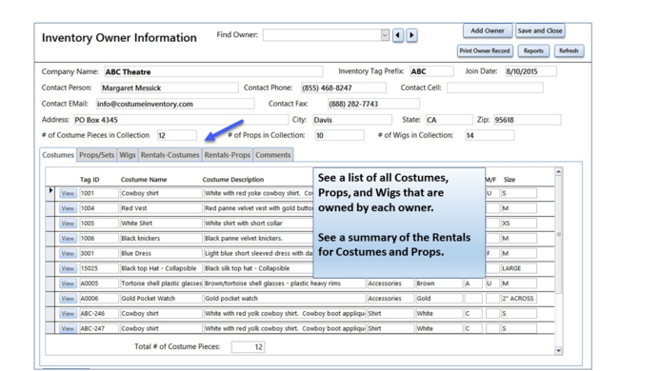The height and width of the screenshot is (371, 660).
Task: Click the Add Owner button
Action: pyautogui.click(x=488, y=30)
